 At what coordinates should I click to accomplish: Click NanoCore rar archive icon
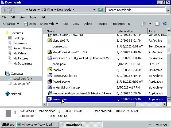(x=50, y=58)
